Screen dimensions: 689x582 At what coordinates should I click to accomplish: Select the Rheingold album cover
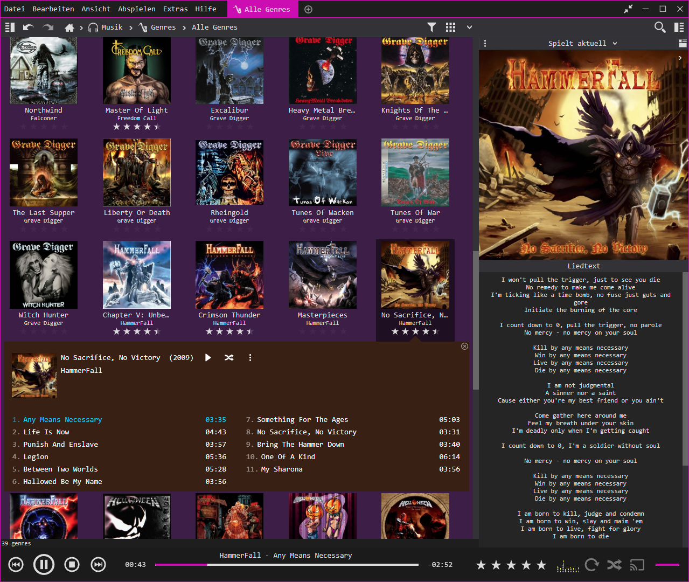pos(229,172)
